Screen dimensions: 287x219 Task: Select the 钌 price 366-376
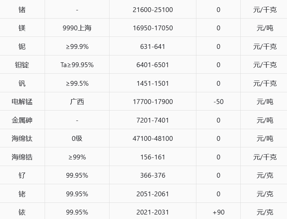click(x=153, y=175)
